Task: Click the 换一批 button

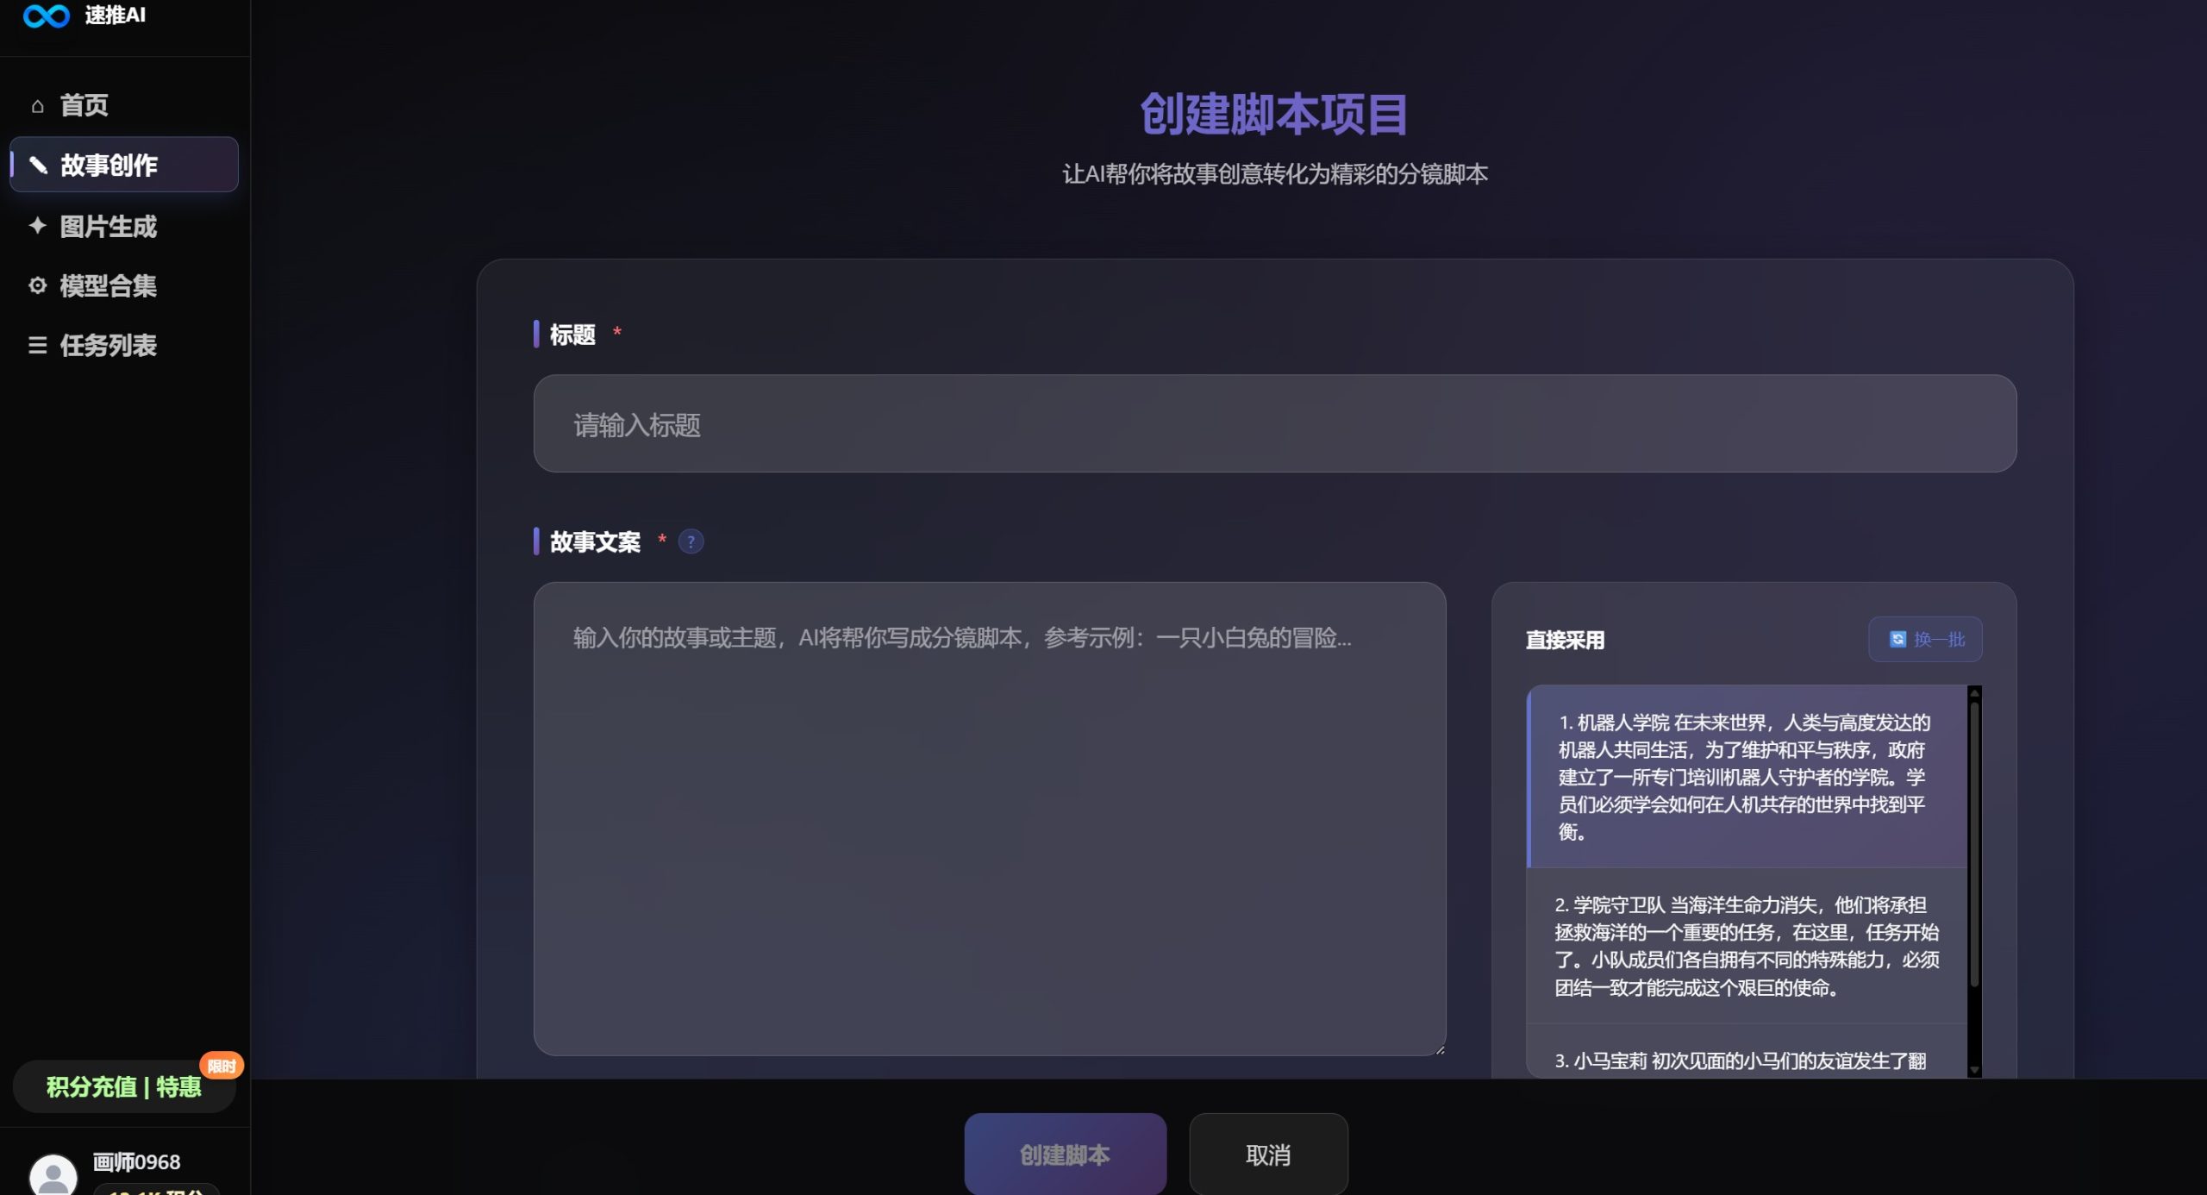Action: tap(1925, 638)
